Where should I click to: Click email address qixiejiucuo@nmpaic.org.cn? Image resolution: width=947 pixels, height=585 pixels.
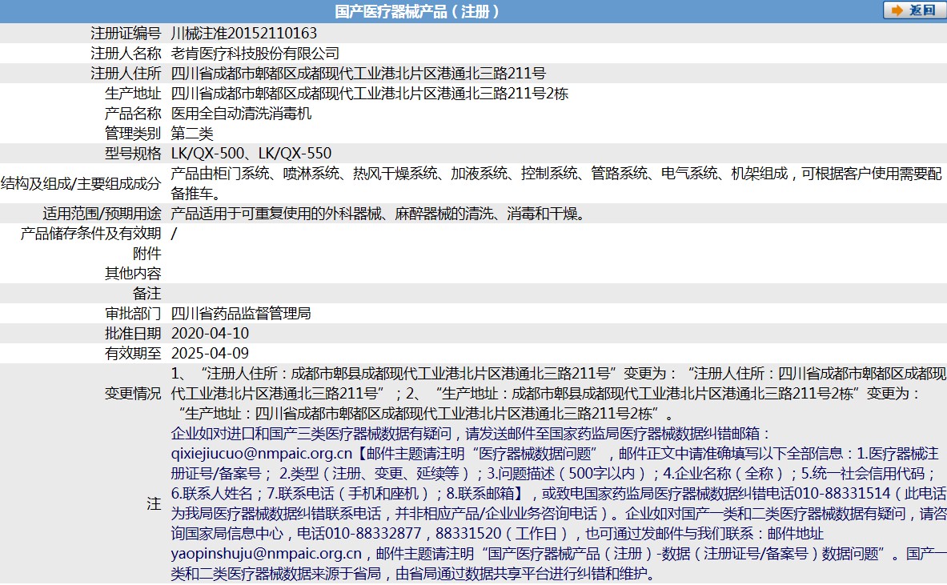click(x=262, y=454)
